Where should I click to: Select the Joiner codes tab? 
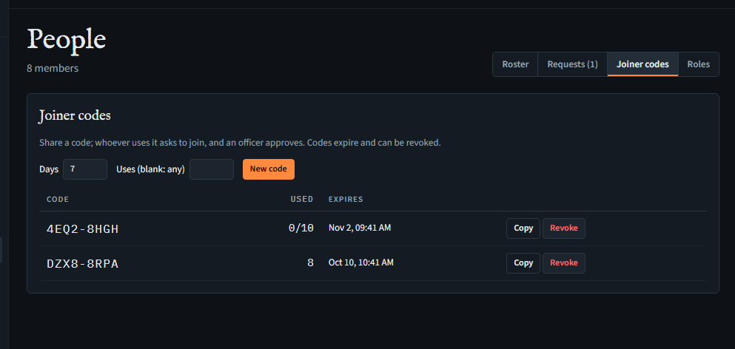[x=642, y=64]
